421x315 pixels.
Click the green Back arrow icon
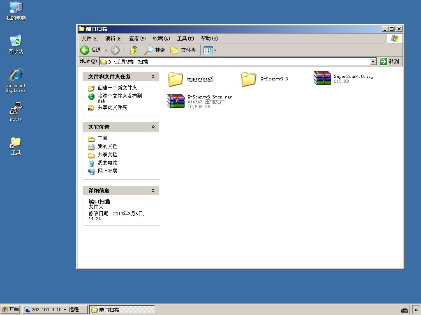[x=85, y=50]
